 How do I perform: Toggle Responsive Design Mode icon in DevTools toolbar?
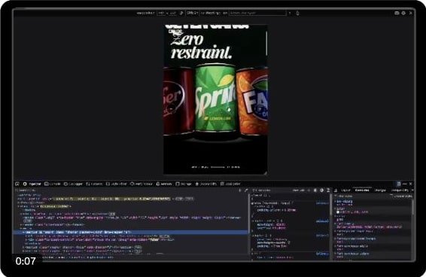coord(399,184)
